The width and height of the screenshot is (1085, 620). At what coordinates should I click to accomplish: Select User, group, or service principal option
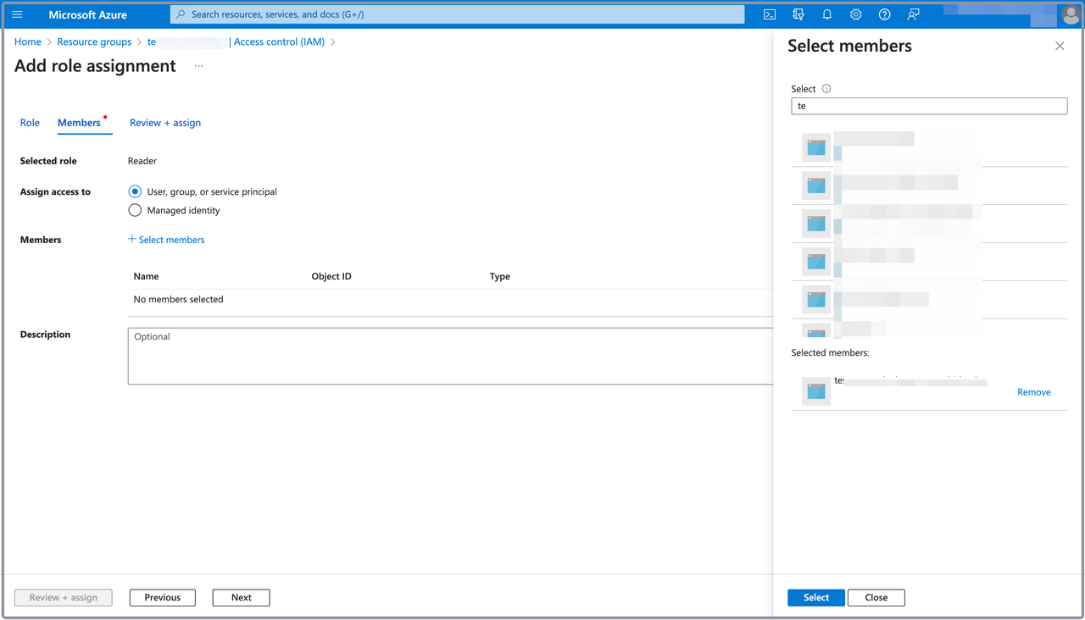pyautogui.click(x=135, y=191)
